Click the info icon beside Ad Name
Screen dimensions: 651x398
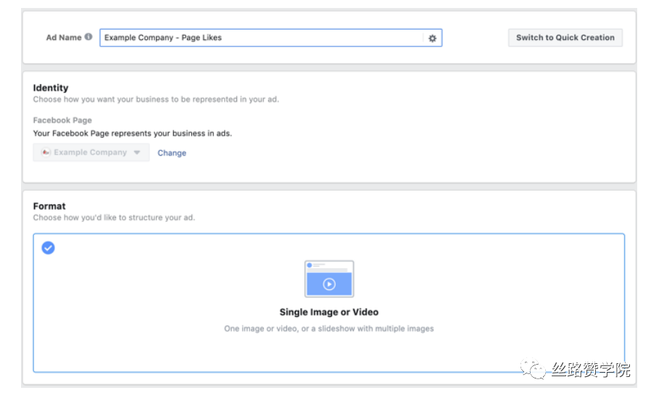(88, 37)
